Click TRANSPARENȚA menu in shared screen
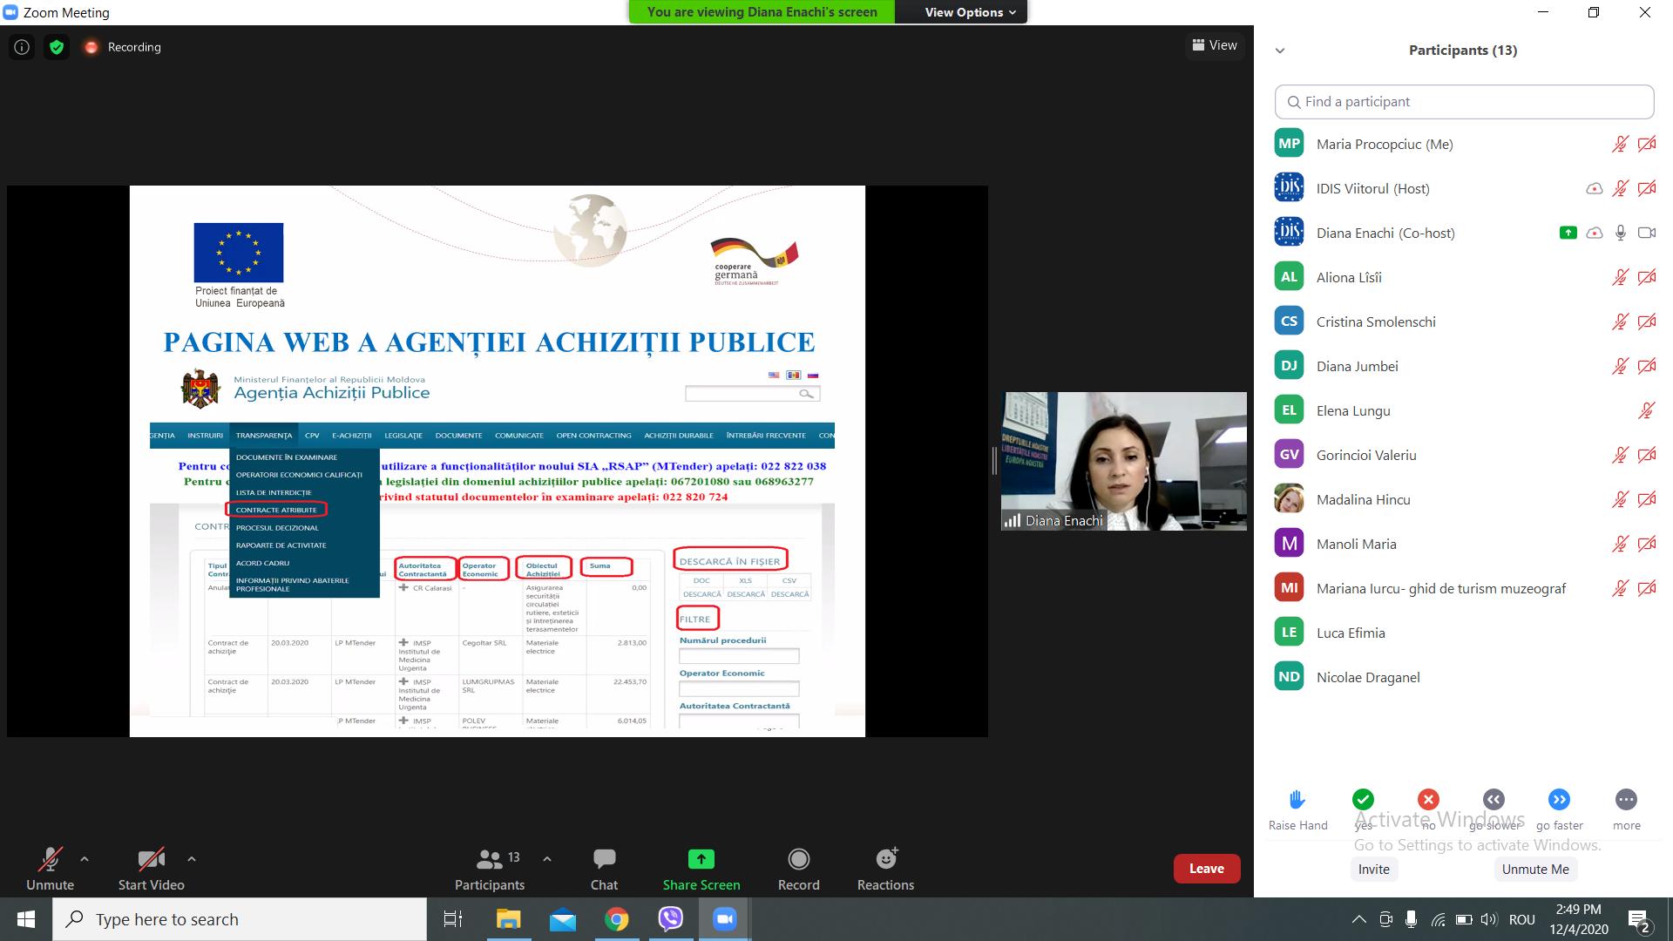 (x=264, y=436)
